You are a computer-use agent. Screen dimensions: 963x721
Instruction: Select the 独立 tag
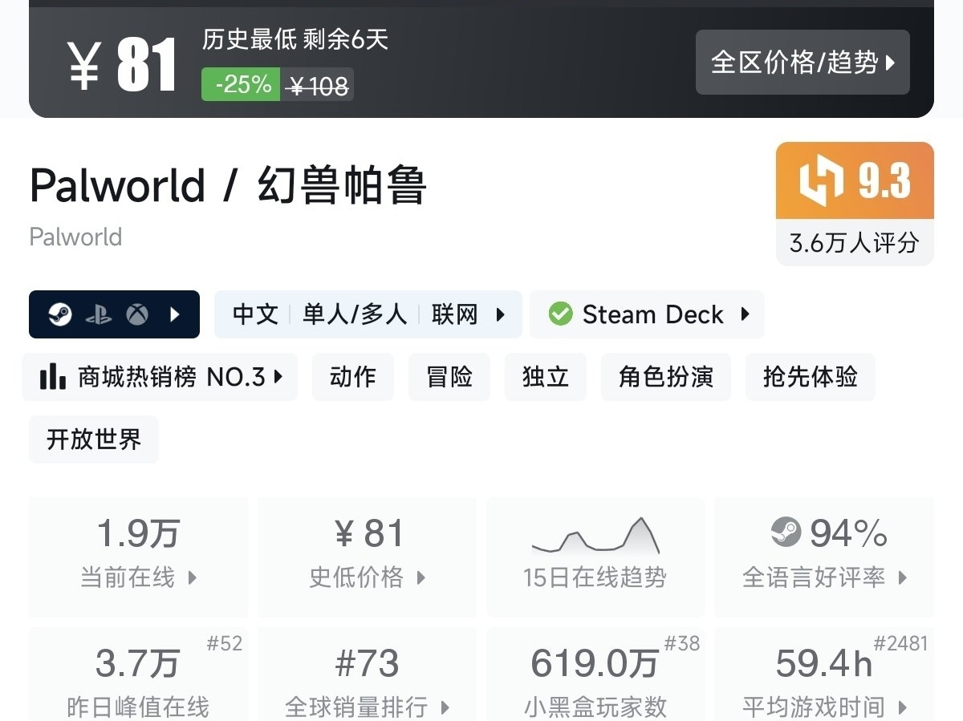tap(546, 377)
